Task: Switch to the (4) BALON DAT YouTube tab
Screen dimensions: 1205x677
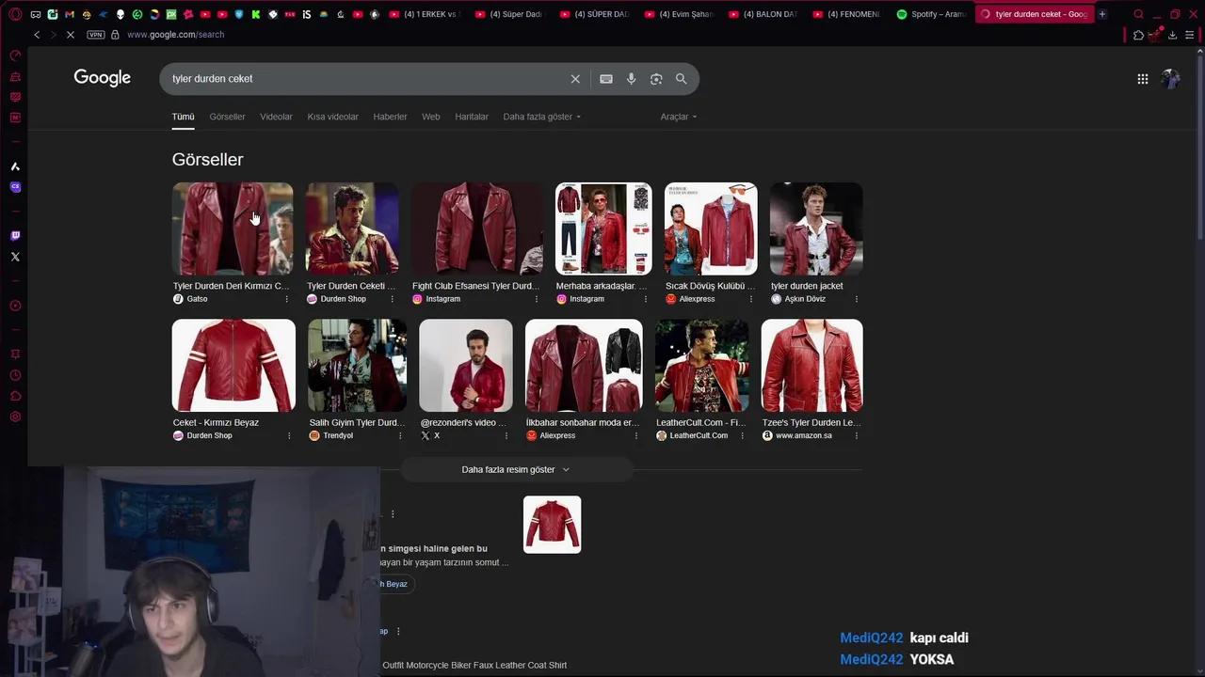Action: [763, 14]
